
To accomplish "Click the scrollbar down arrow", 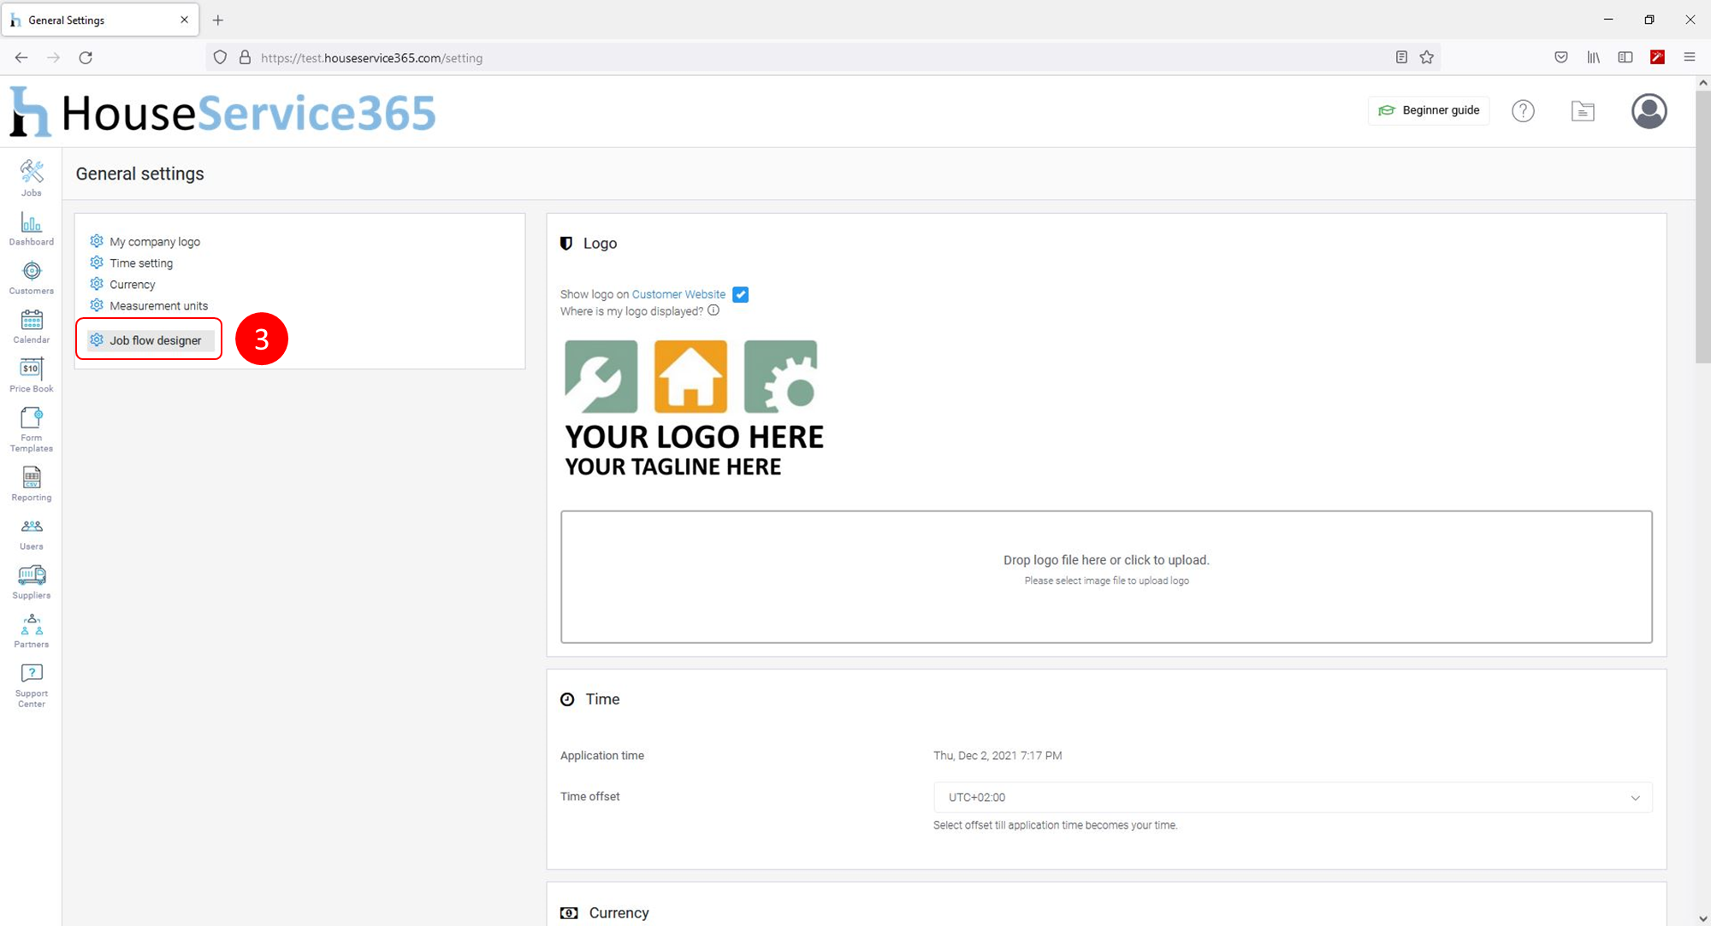I will coord(1703,918).
